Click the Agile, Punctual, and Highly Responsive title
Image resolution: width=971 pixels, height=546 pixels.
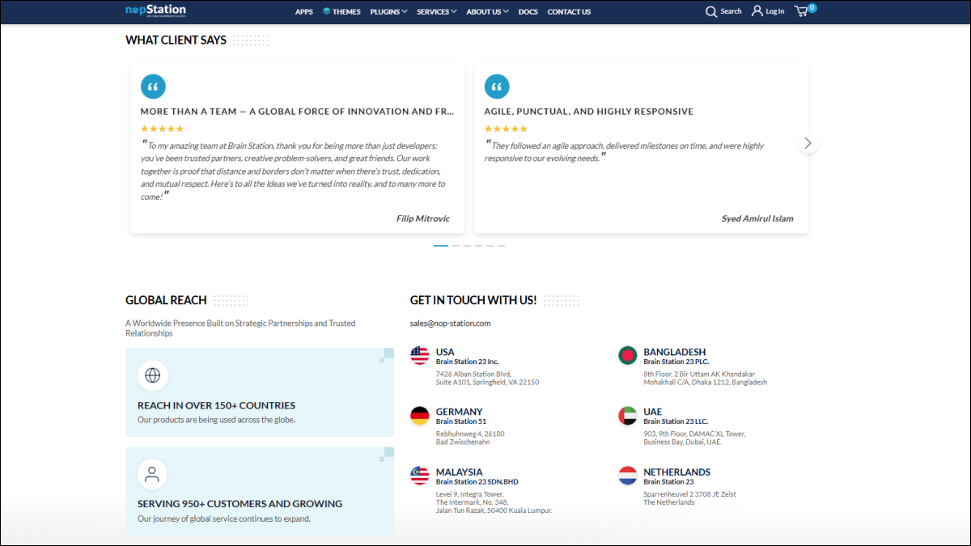(589, 112)
